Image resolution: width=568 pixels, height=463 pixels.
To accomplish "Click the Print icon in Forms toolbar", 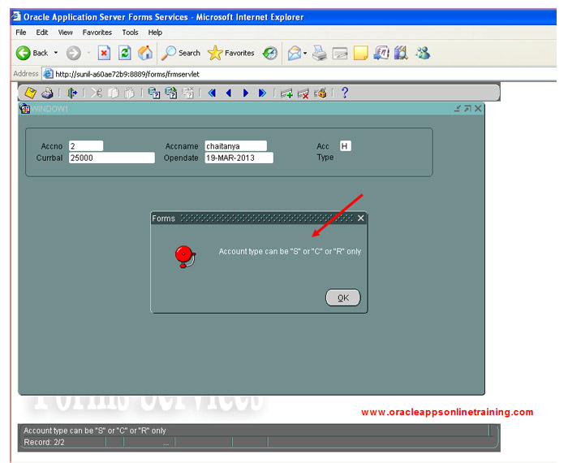I will [x=47, y=93].
